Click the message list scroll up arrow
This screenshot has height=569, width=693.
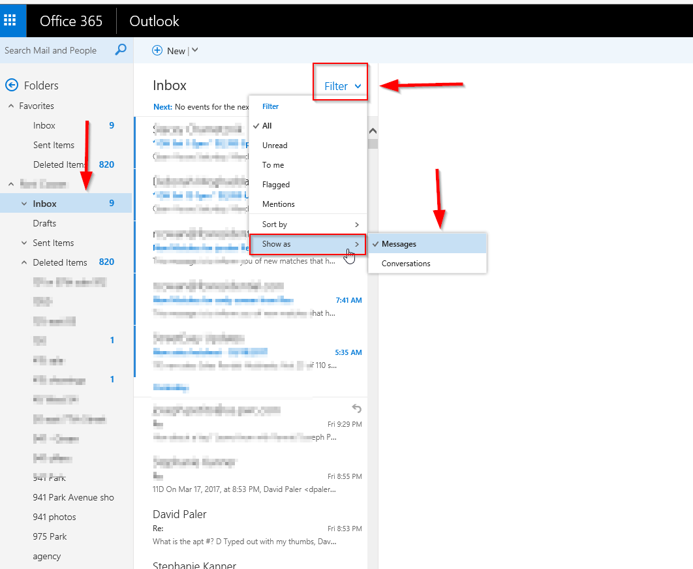coord(373,131)
